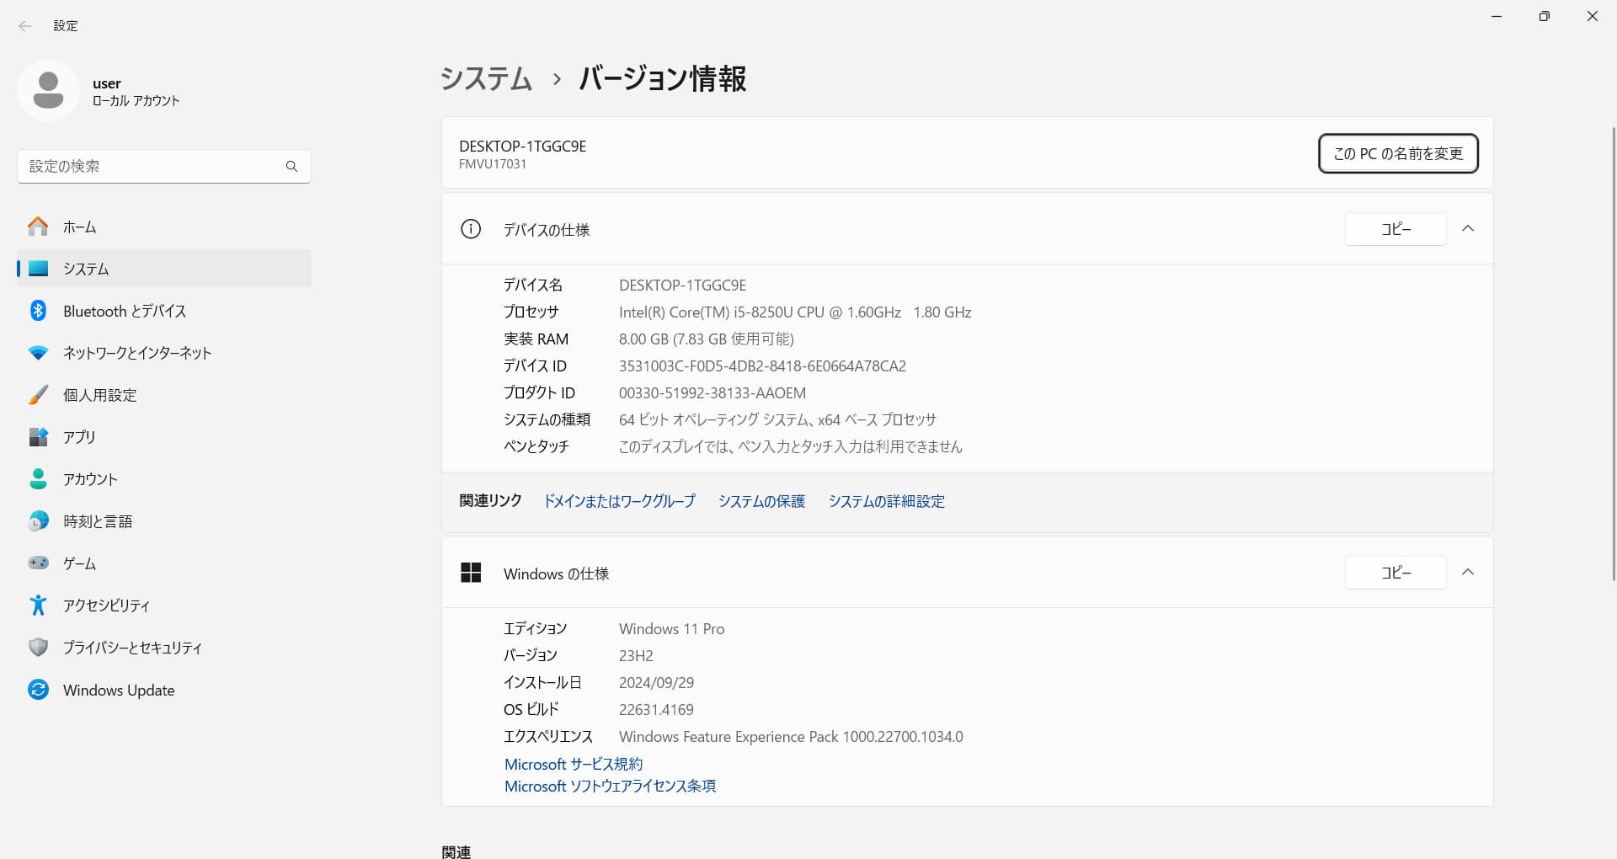Click the アカウント person icon
This screenshot has width=1617, height=859.
38,479
